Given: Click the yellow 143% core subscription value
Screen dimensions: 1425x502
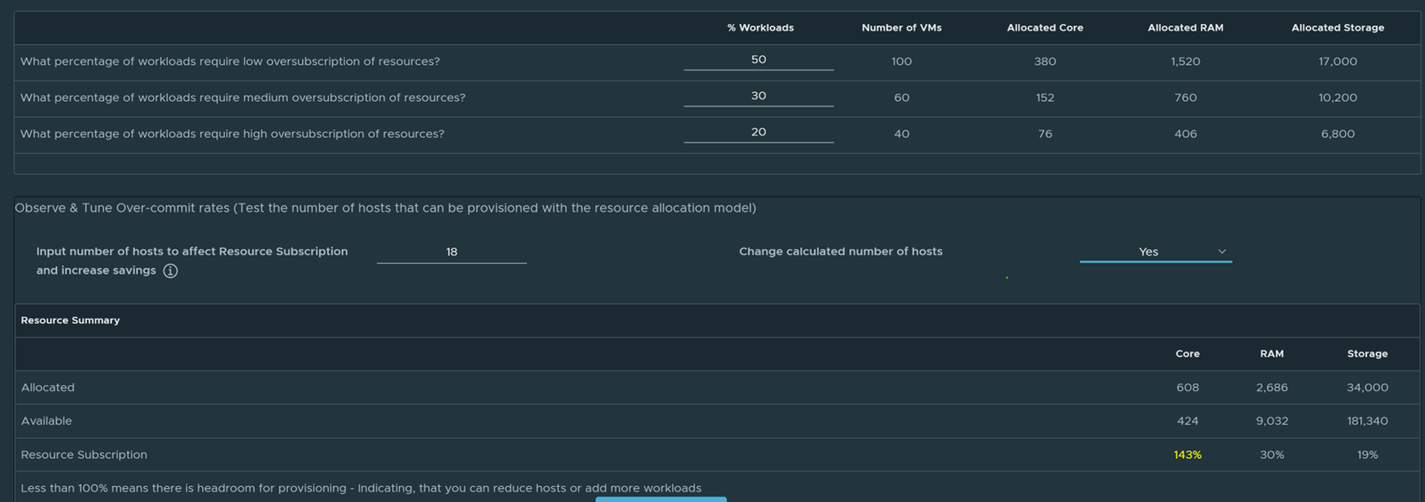Looking at the screenshot, I should 1187,455.
